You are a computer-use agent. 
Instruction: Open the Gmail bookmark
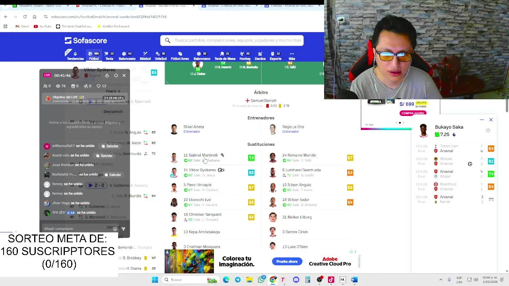pyautogui.click(x=22, y=26)
